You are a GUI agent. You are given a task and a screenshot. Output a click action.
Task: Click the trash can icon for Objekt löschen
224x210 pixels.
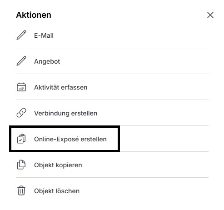[x=21, y=190]
